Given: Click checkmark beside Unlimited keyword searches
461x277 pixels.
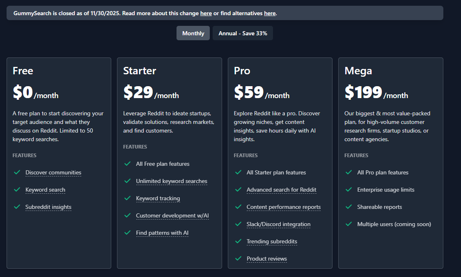Looking at the screenshot, I should pyautogui.click(x=127, y=181).
